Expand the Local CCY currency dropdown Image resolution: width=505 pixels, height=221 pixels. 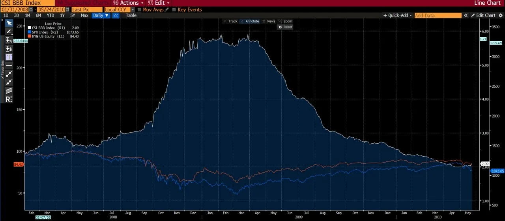[120, 9]
